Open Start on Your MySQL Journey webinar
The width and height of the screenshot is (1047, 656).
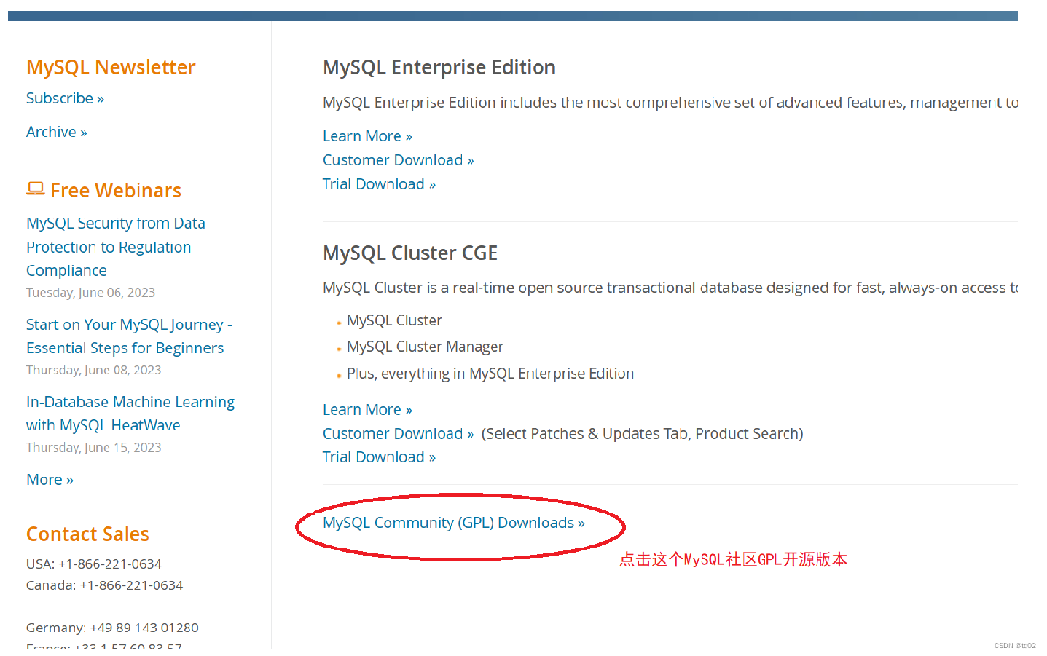click(x=129, y=336)
